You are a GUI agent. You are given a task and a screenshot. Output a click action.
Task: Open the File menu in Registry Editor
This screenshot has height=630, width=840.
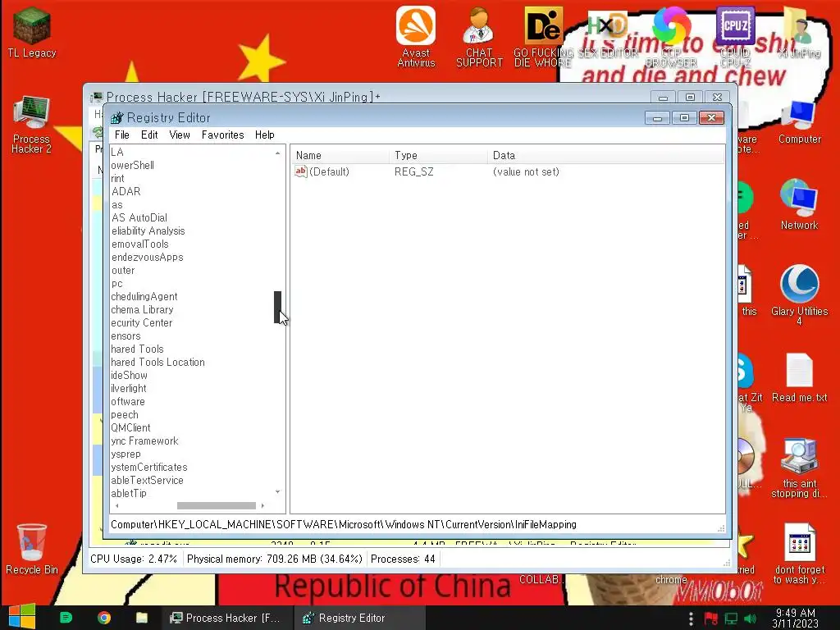click(x=121, y=135)
